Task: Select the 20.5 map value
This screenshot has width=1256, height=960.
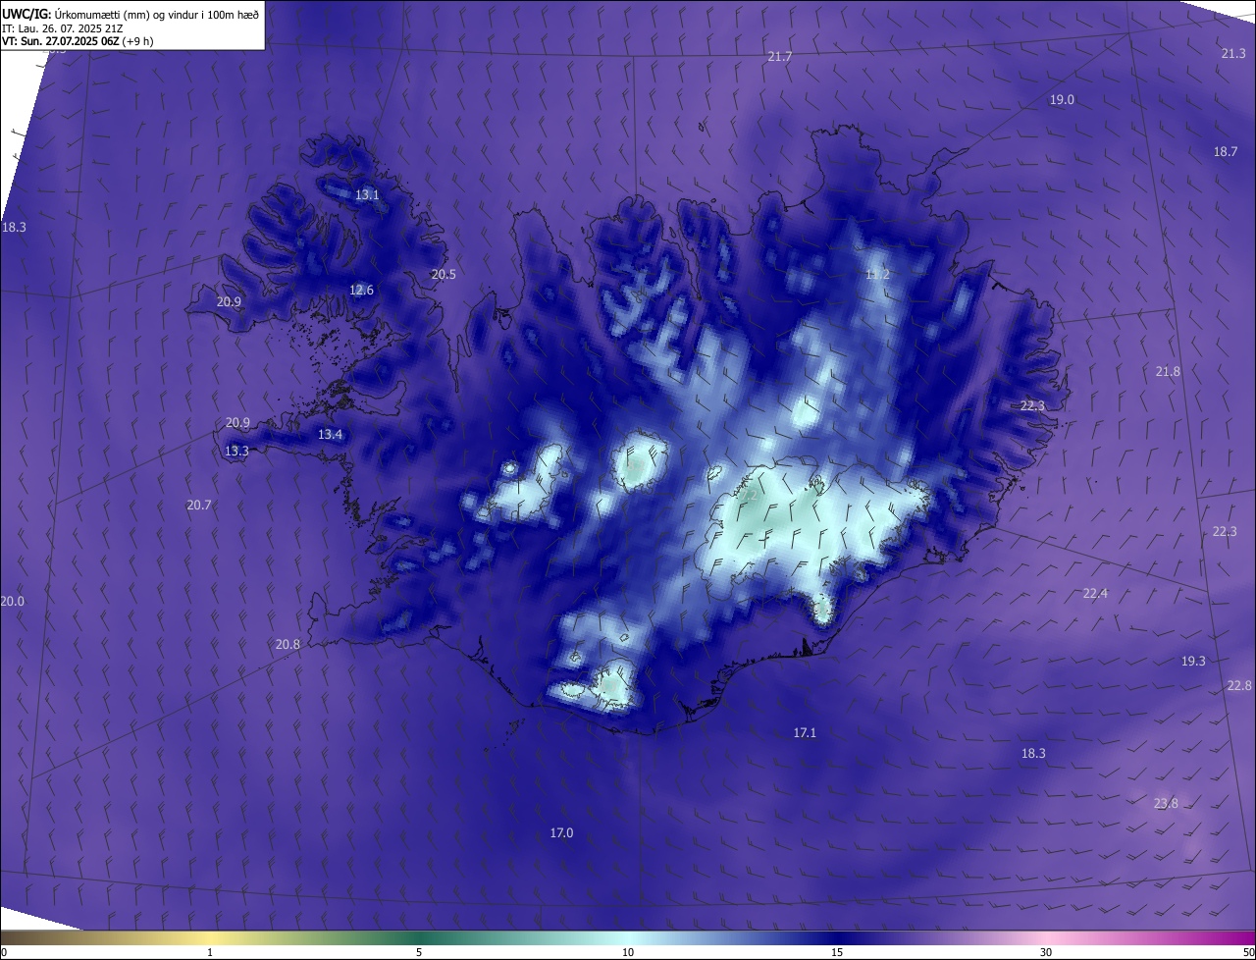Action: click(444, 274)
